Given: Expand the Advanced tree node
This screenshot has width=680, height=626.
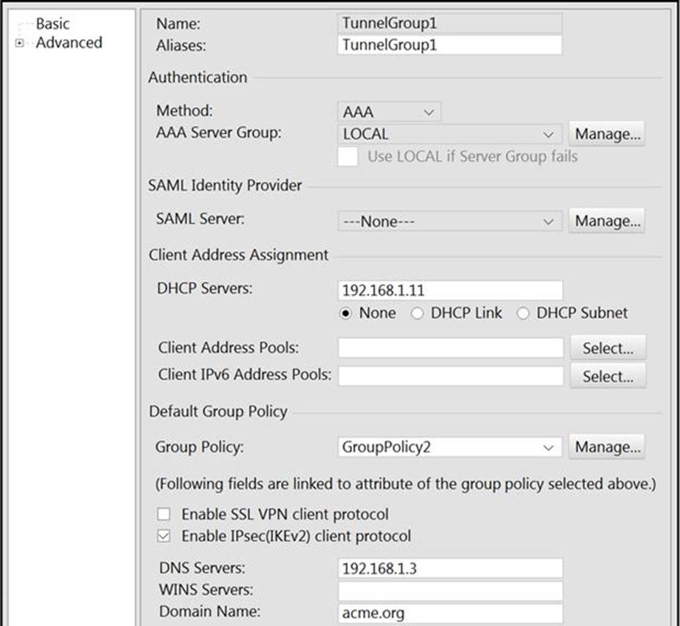Looking at the screenshot, I should tap(20, 43).
